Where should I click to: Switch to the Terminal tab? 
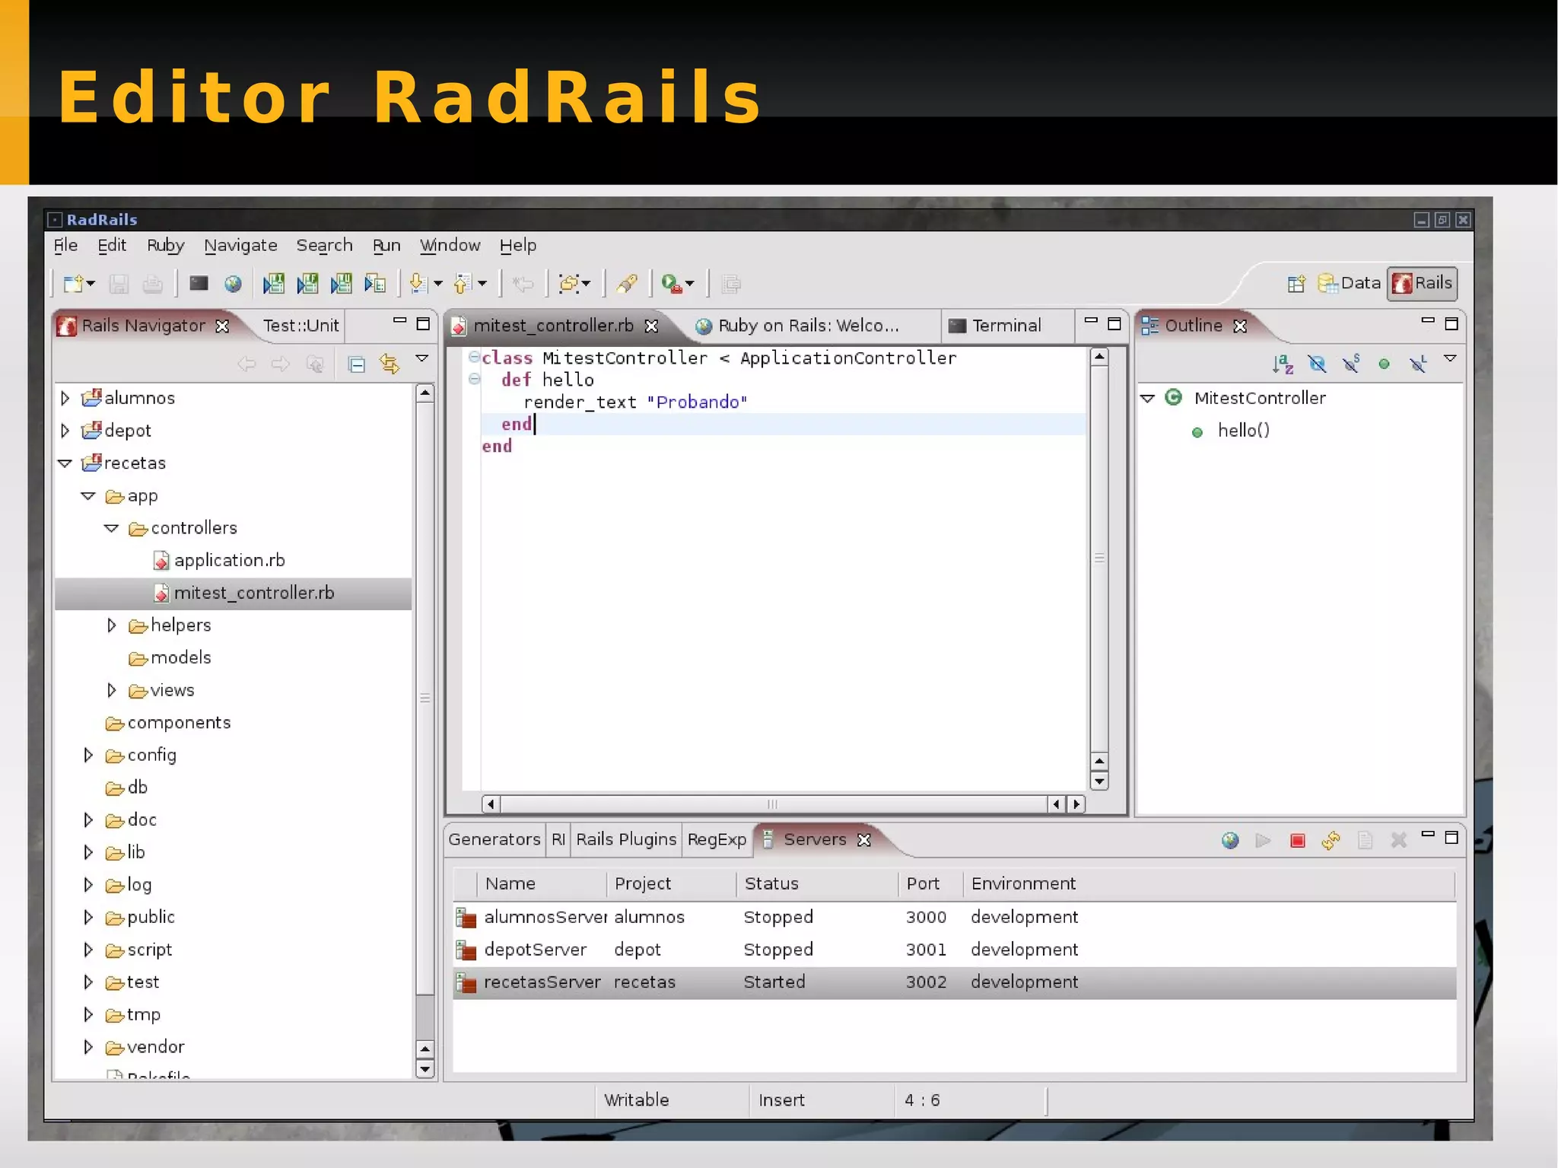pyautogui.click(x=1005, y=326)
